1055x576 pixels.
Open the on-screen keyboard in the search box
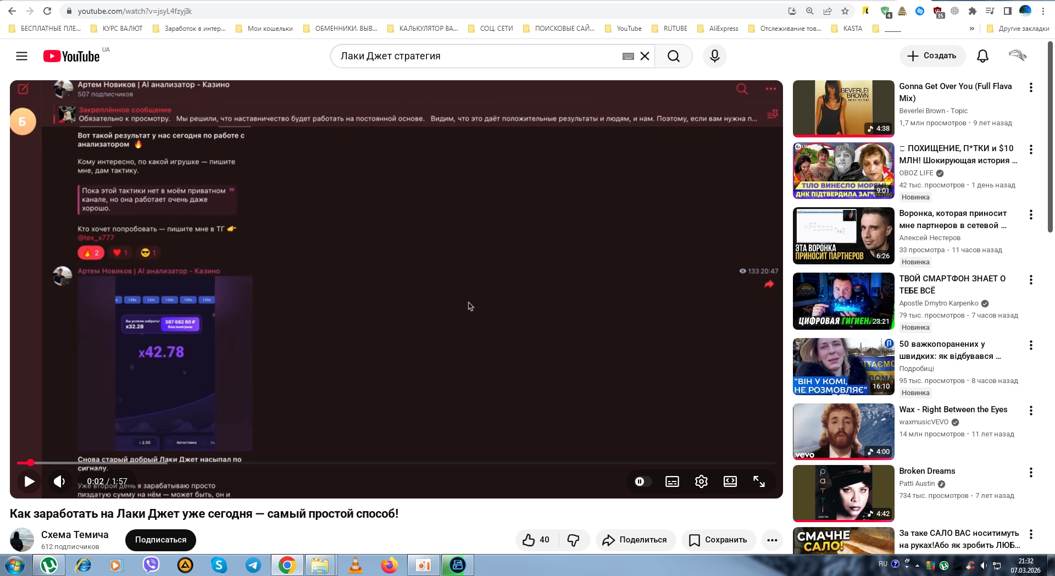628,56
